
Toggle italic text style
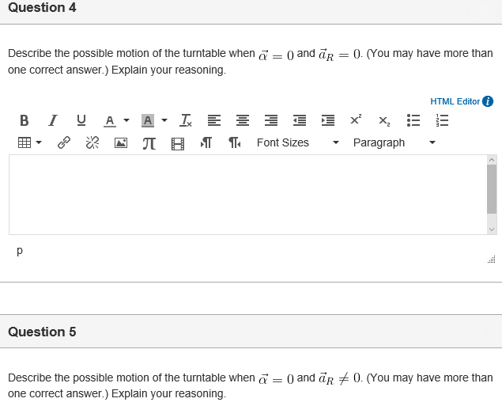[52, 120]
